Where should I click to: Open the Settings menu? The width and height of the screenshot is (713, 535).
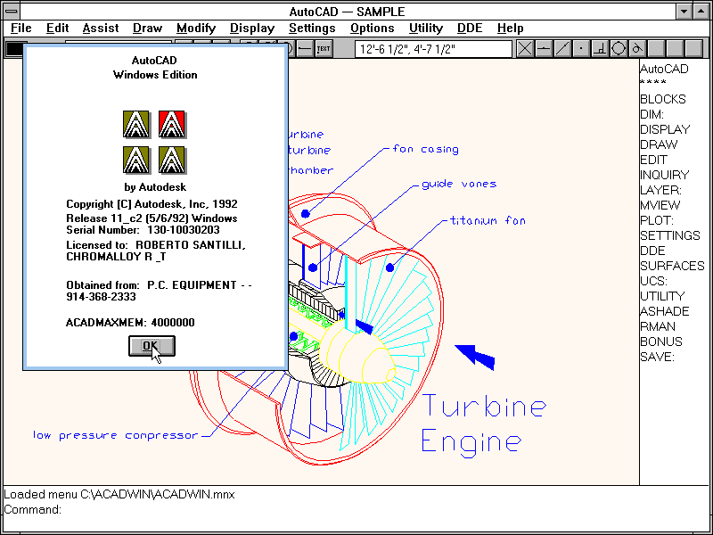pos(312,29)
